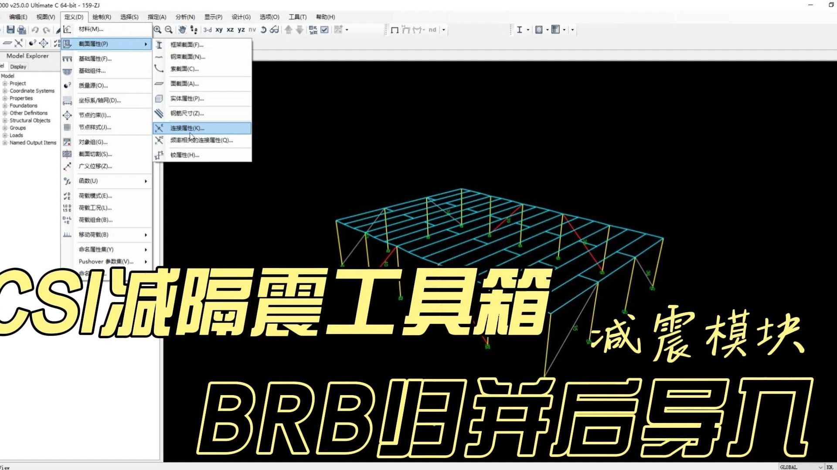
Task: Click the show deformed shape icon
Action: coord(406,30)
